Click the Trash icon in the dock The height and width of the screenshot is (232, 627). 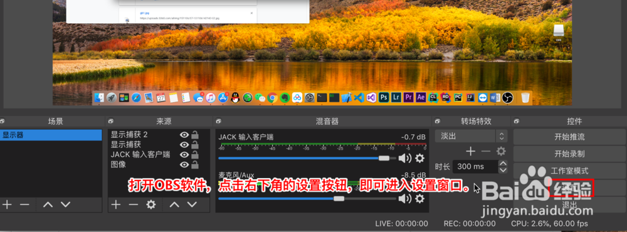(525, 97)
